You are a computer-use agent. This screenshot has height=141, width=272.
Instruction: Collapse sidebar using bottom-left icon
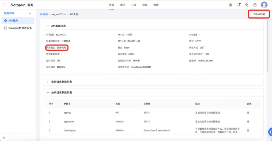point(4,137)
